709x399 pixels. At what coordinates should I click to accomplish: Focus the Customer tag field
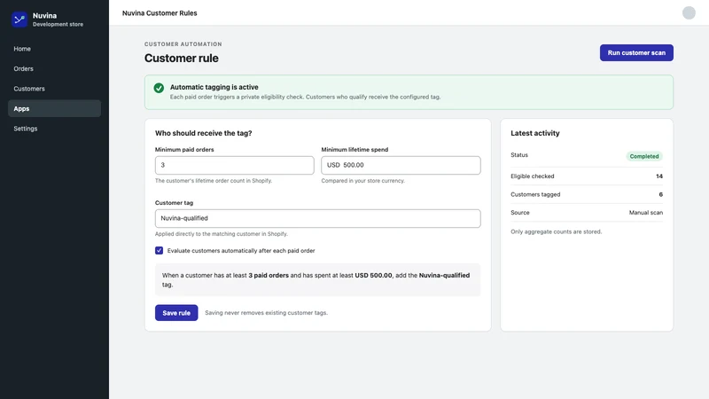[317, 218]
